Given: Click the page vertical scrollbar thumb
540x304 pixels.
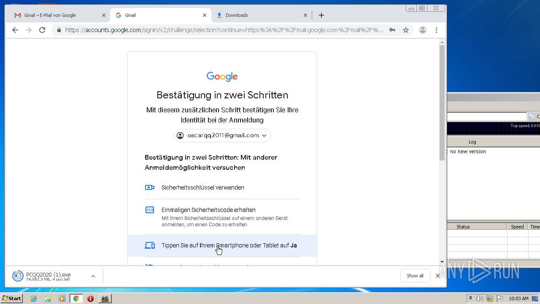Looking at the screenshot, I should (442, 103).
